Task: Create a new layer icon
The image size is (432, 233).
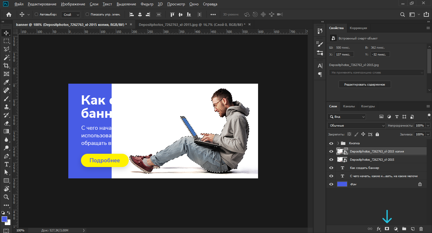Action: (x=413, y=229)
